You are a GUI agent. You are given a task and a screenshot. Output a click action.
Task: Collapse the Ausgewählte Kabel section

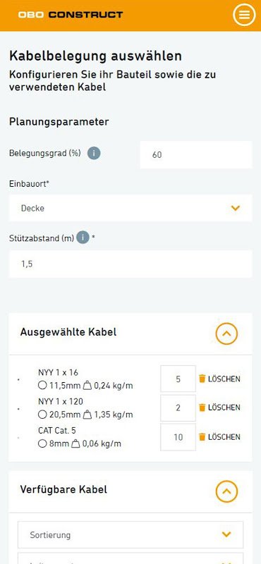(227, 333)
